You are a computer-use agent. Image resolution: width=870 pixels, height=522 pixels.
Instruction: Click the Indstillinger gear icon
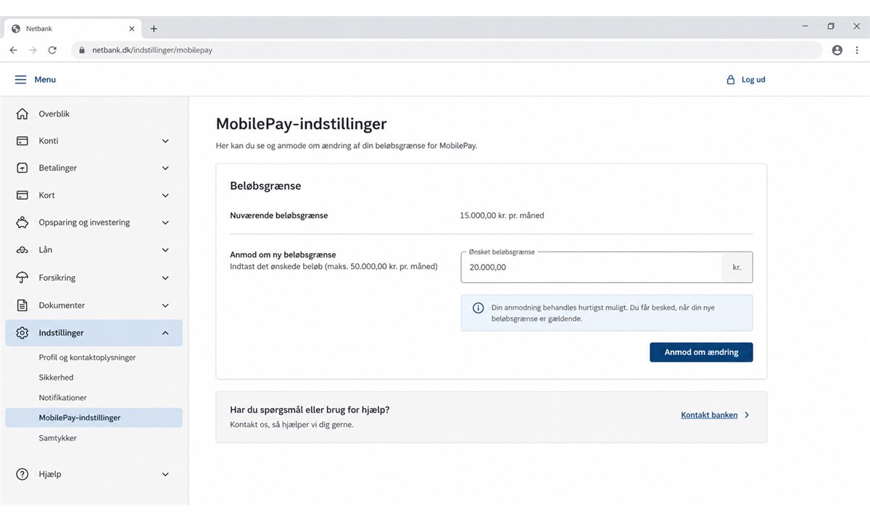[22, 333]
